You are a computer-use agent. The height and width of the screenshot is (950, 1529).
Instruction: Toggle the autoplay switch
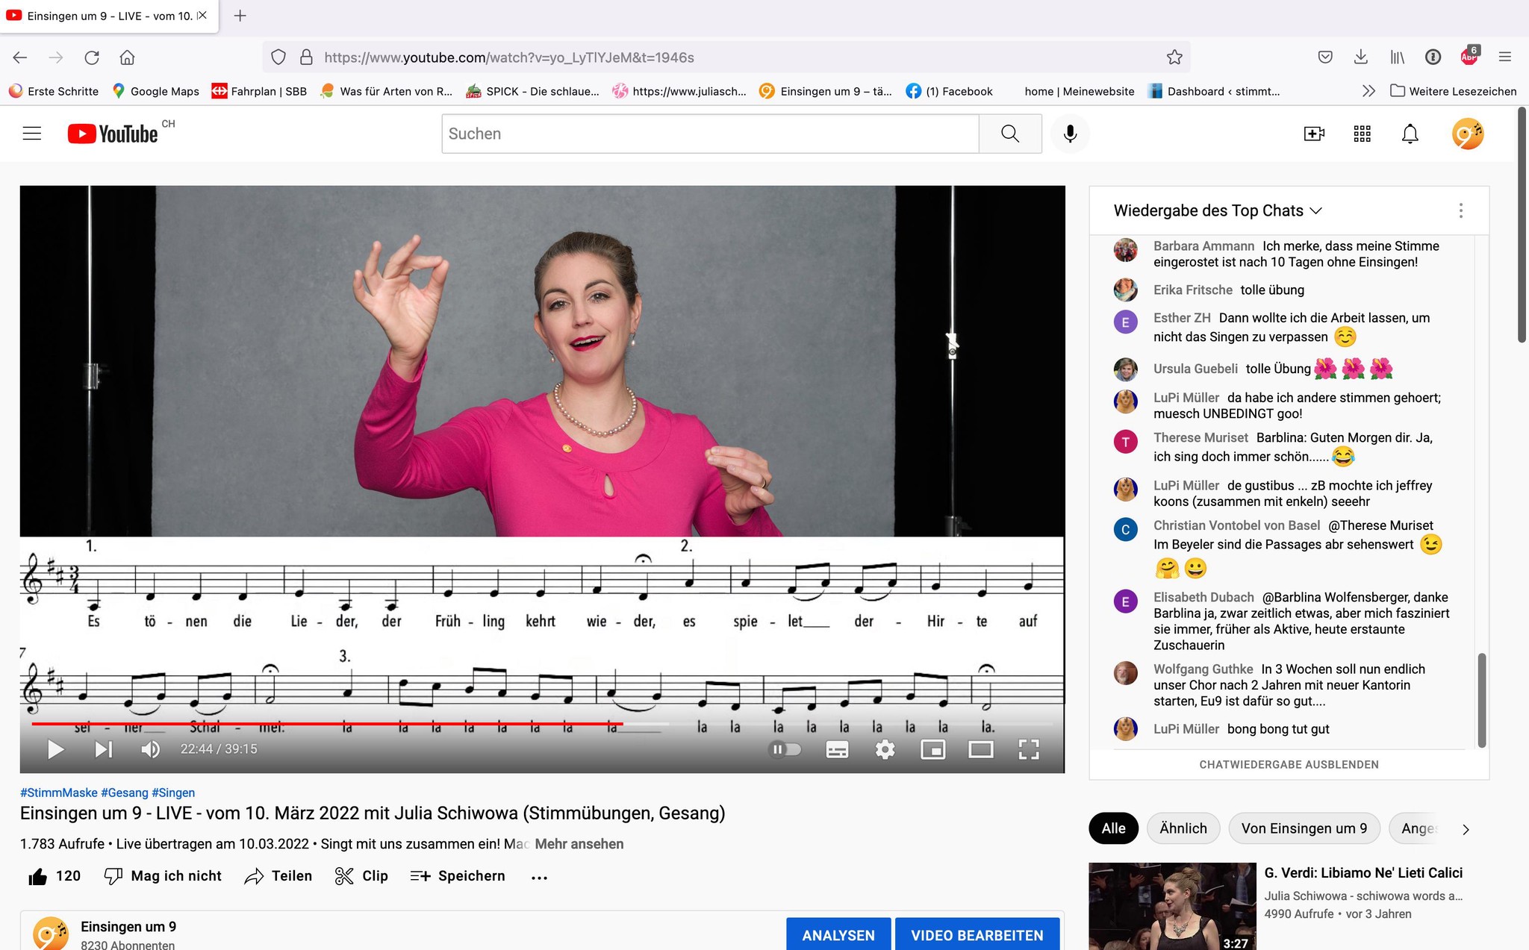(785, 749)
